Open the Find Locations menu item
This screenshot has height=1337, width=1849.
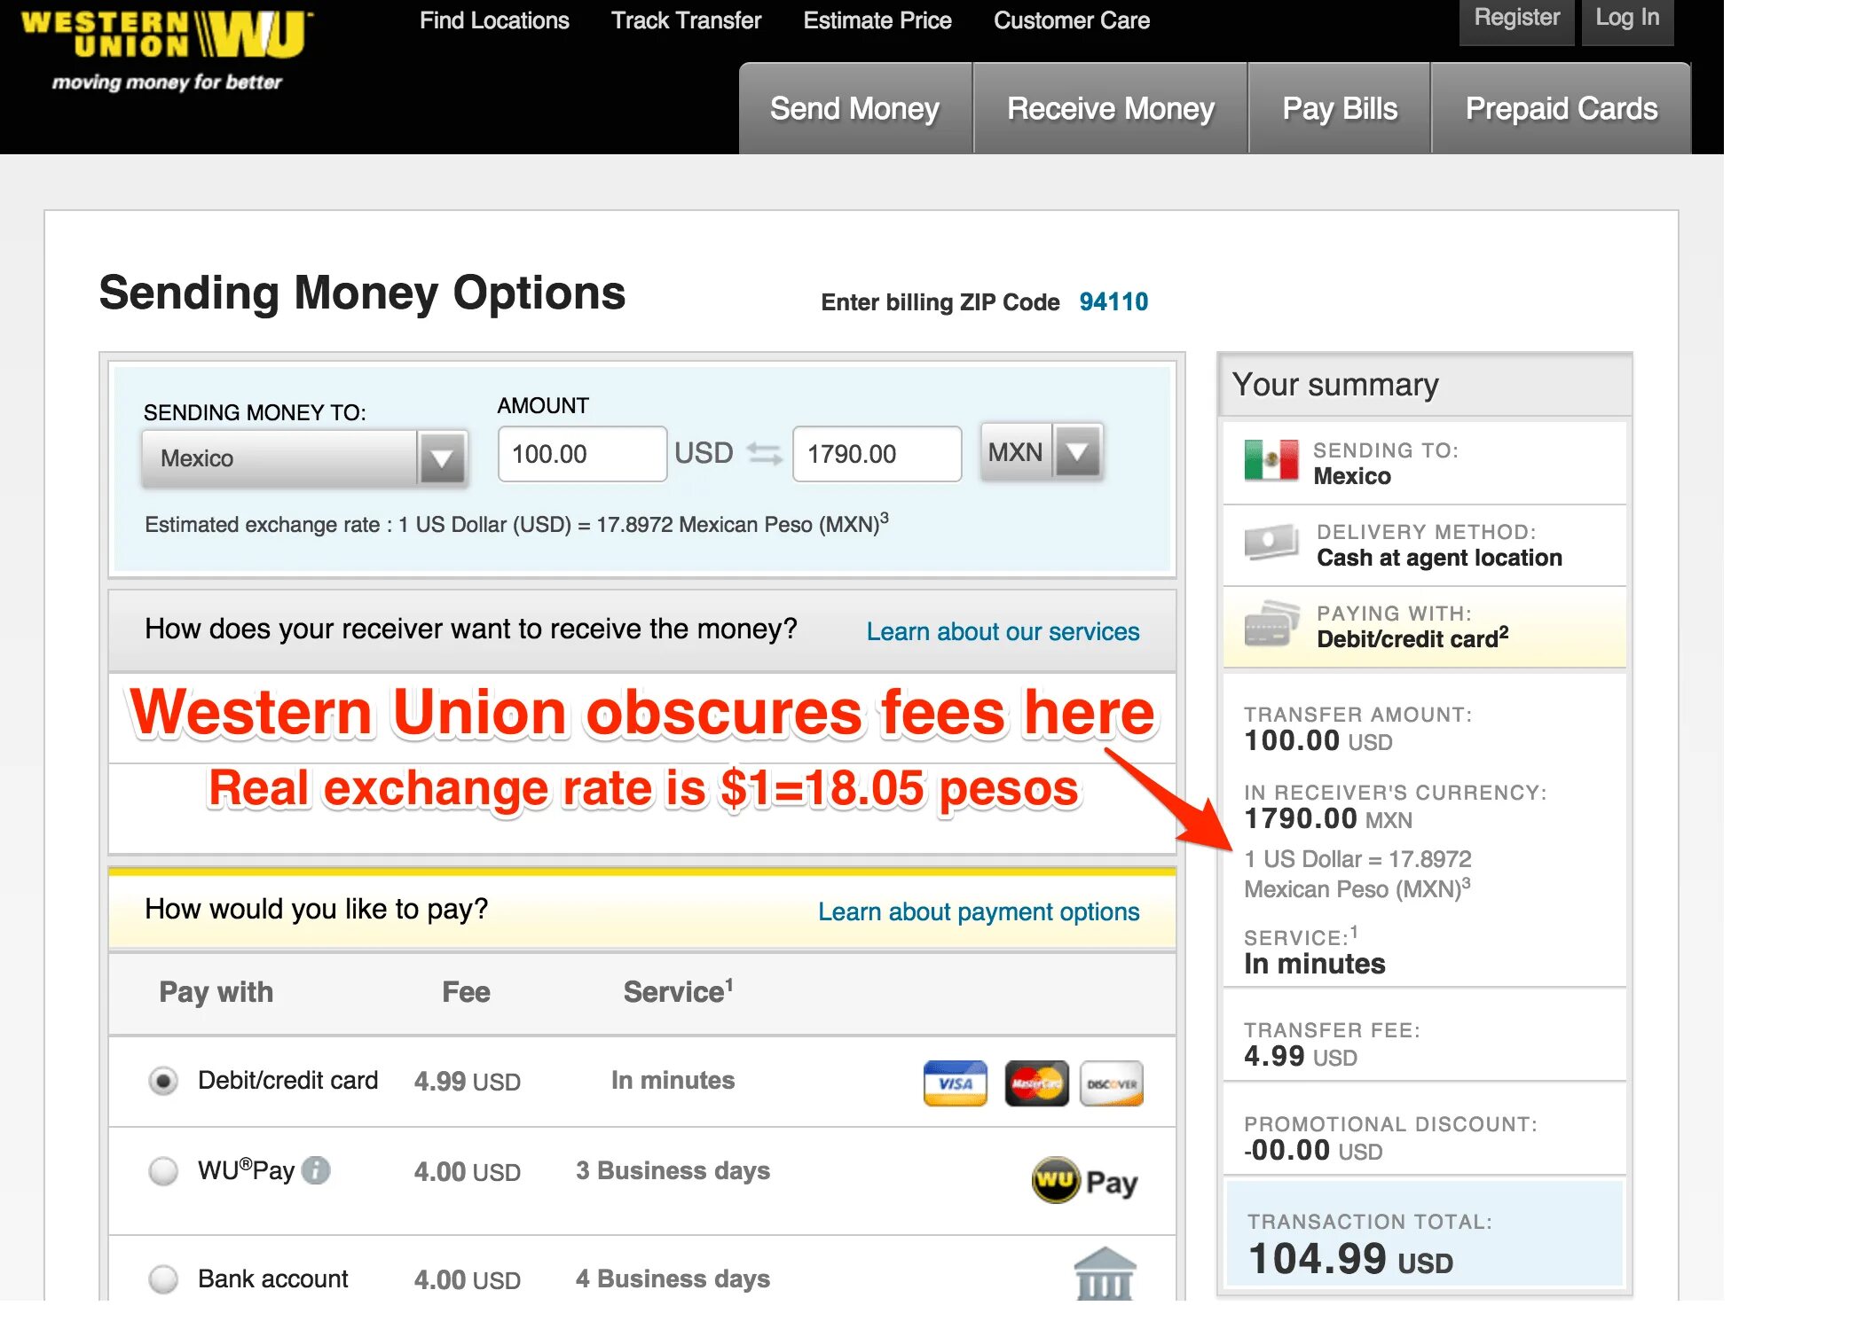[x=494, y=19]
